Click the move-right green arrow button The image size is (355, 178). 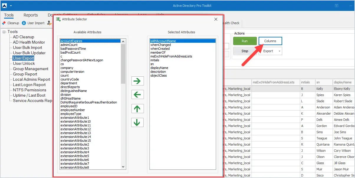137,81
